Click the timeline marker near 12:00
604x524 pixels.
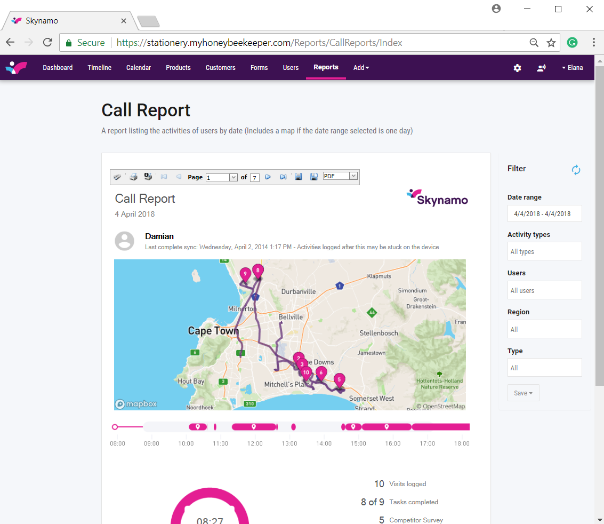pyautogui.click(x=254, y=427)
